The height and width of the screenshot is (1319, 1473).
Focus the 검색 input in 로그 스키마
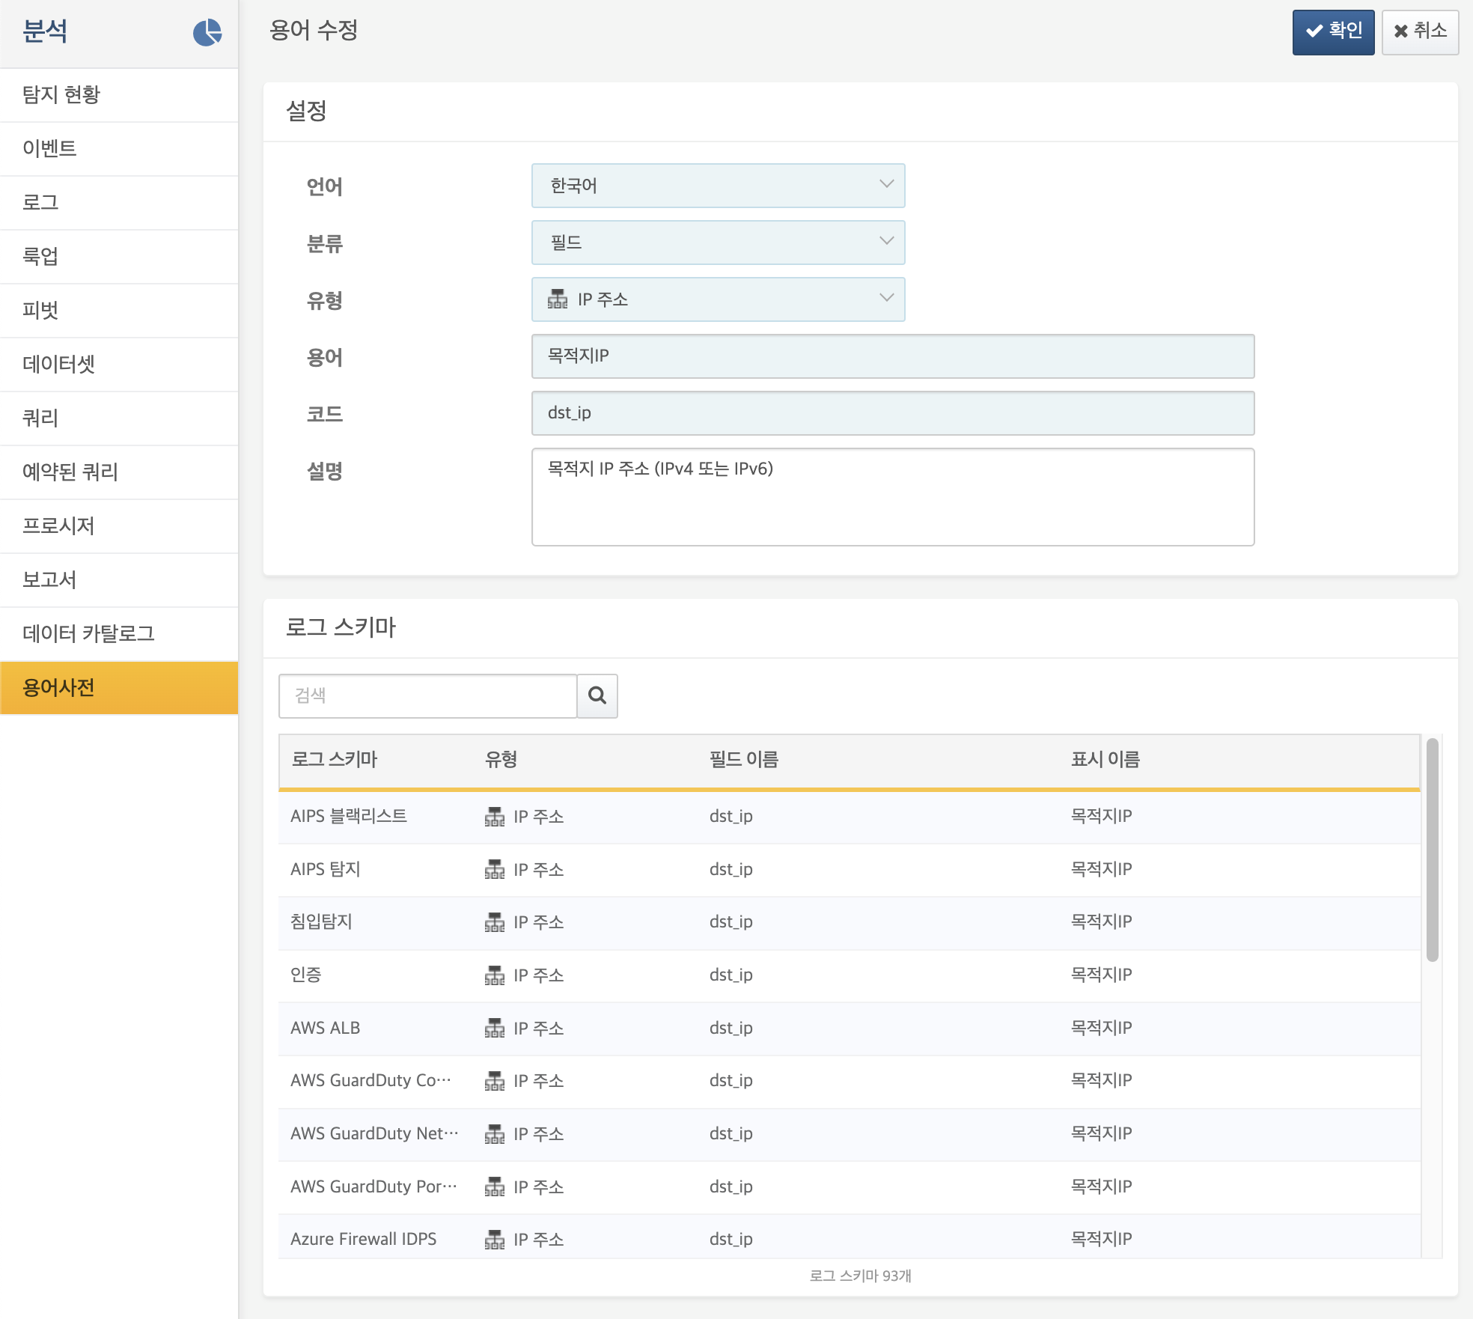coord(427,695)
